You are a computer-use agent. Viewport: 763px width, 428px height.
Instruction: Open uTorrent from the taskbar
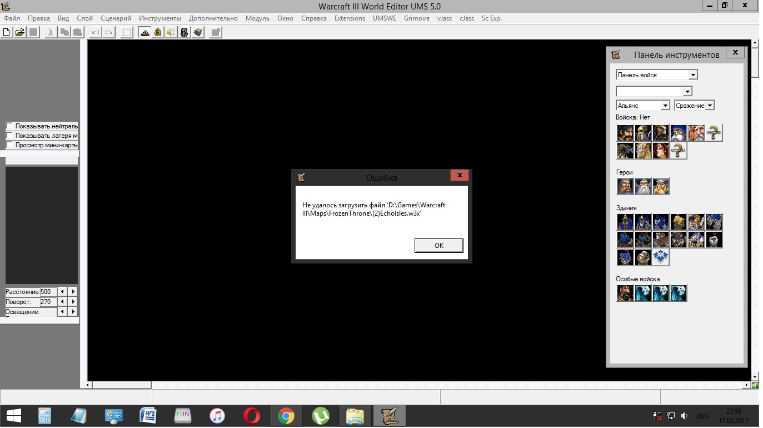(x=321, y=416)
